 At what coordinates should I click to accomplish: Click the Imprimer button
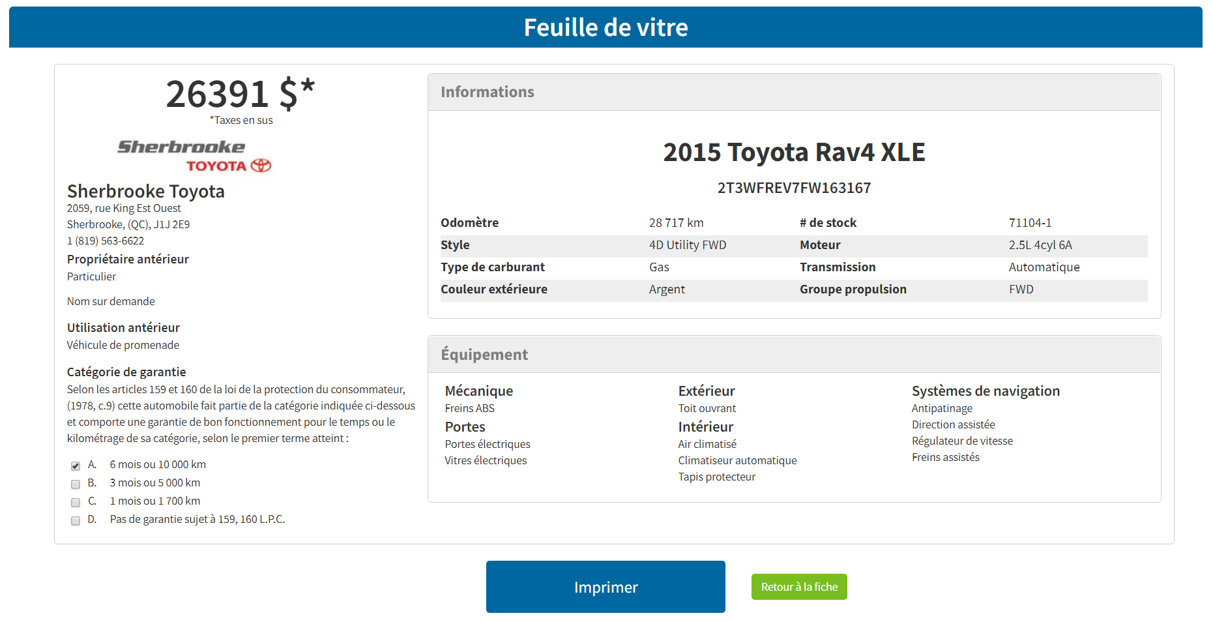[x=605, y=586]
